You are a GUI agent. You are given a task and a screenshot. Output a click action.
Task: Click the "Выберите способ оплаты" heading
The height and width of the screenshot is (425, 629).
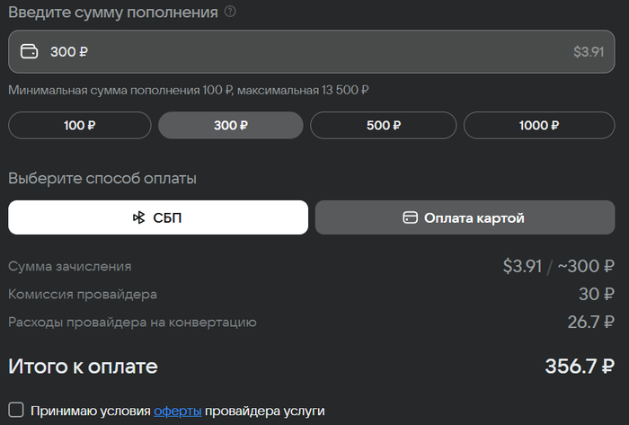click(102, 178)
